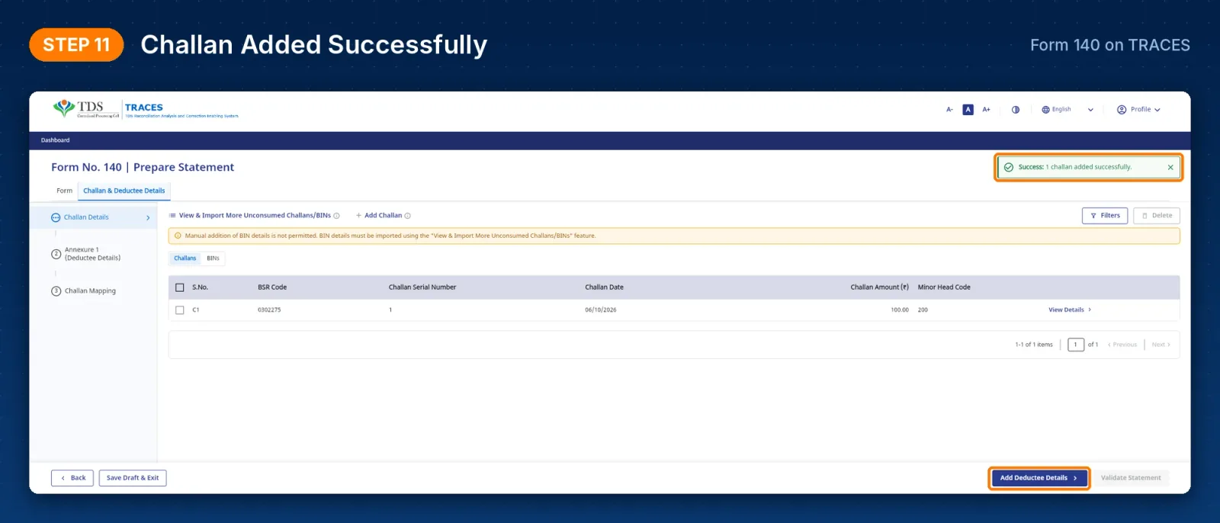The image size is (1220, 523).
Task: Click the BSR Code column header
Action: point(272,287)
